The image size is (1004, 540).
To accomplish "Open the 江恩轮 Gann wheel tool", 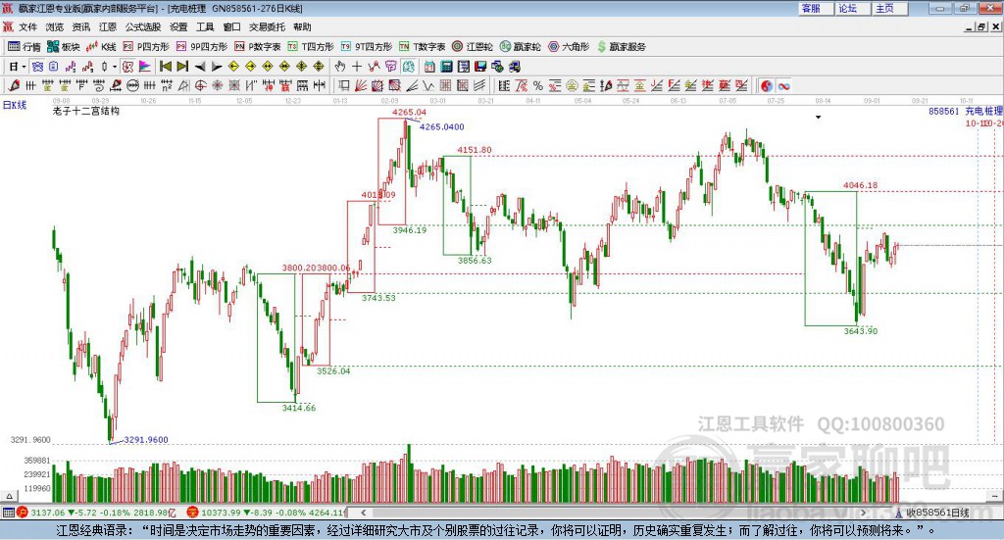I will [473, 47].
